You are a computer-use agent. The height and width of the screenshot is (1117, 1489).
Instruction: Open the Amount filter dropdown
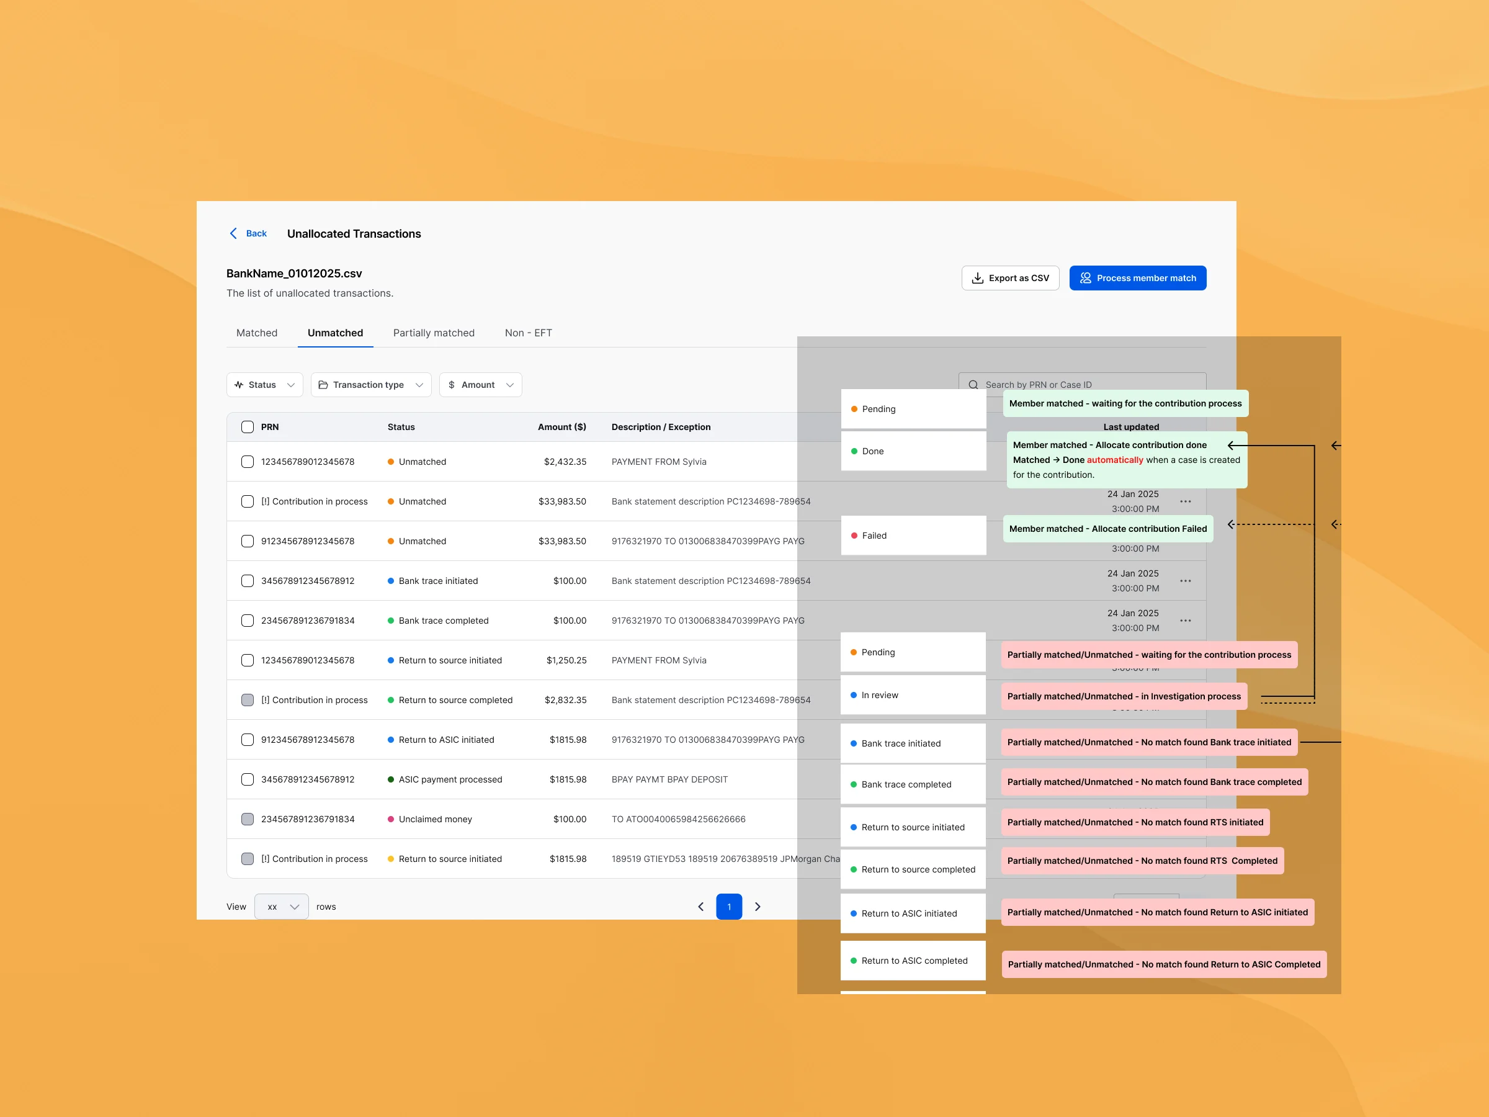tap(481, 385)
